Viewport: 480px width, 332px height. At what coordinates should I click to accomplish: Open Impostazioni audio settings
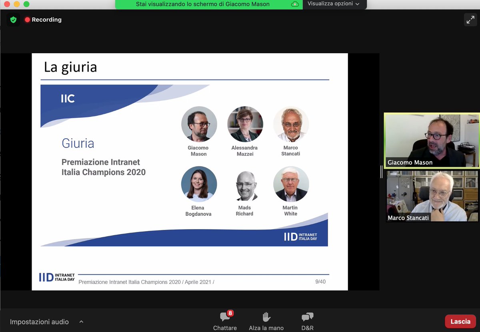pyautogui.click(x=39, y=322)
